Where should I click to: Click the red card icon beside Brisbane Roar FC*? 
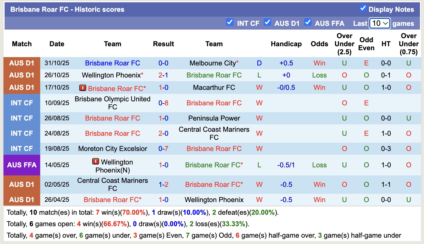tap(82, 88)
